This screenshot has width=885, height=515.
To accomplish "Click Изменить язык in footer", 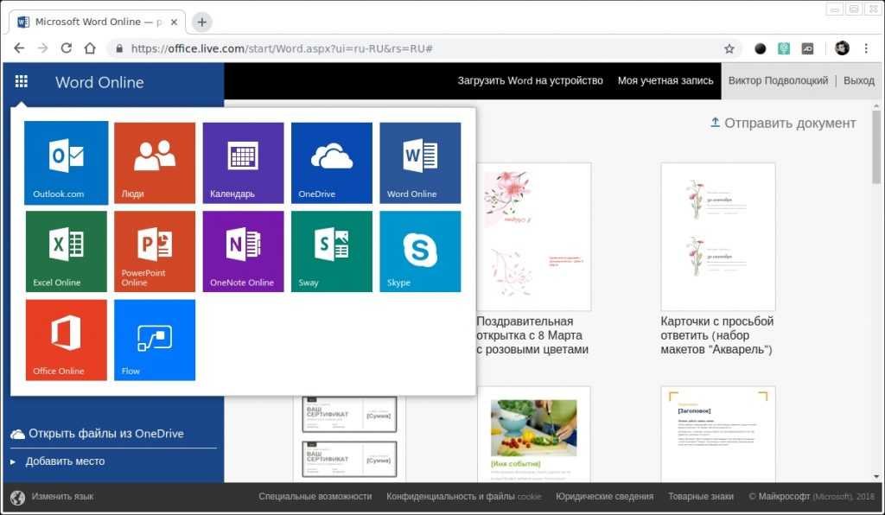I will coord(62,497).
